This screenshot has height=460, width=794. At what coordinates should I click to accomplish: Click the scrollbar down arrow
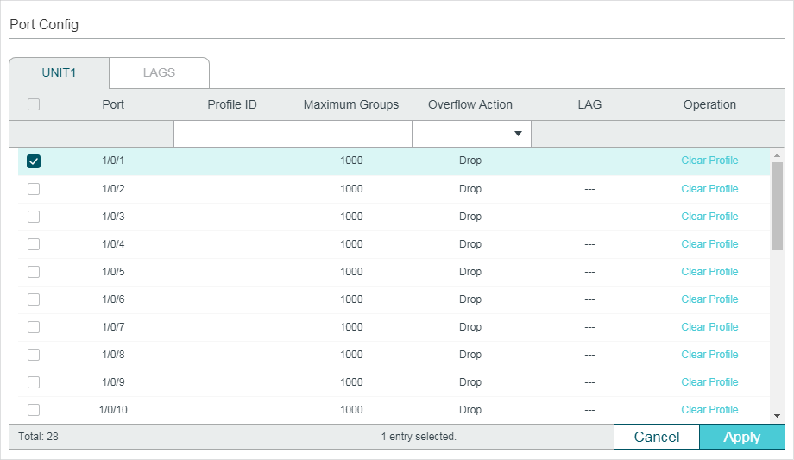[x=777, y=416]
